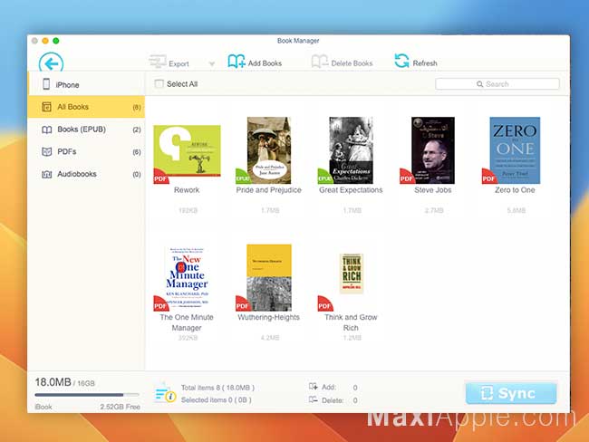
Task: Click the Search magnifier icon
Action: [479, 84]
